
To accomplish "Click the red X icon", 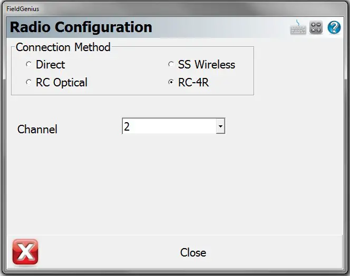I will click(25, 252).
